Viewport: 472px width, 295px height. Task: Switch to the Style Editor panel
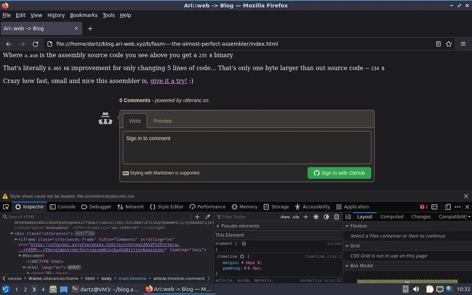tap(167, 207)
